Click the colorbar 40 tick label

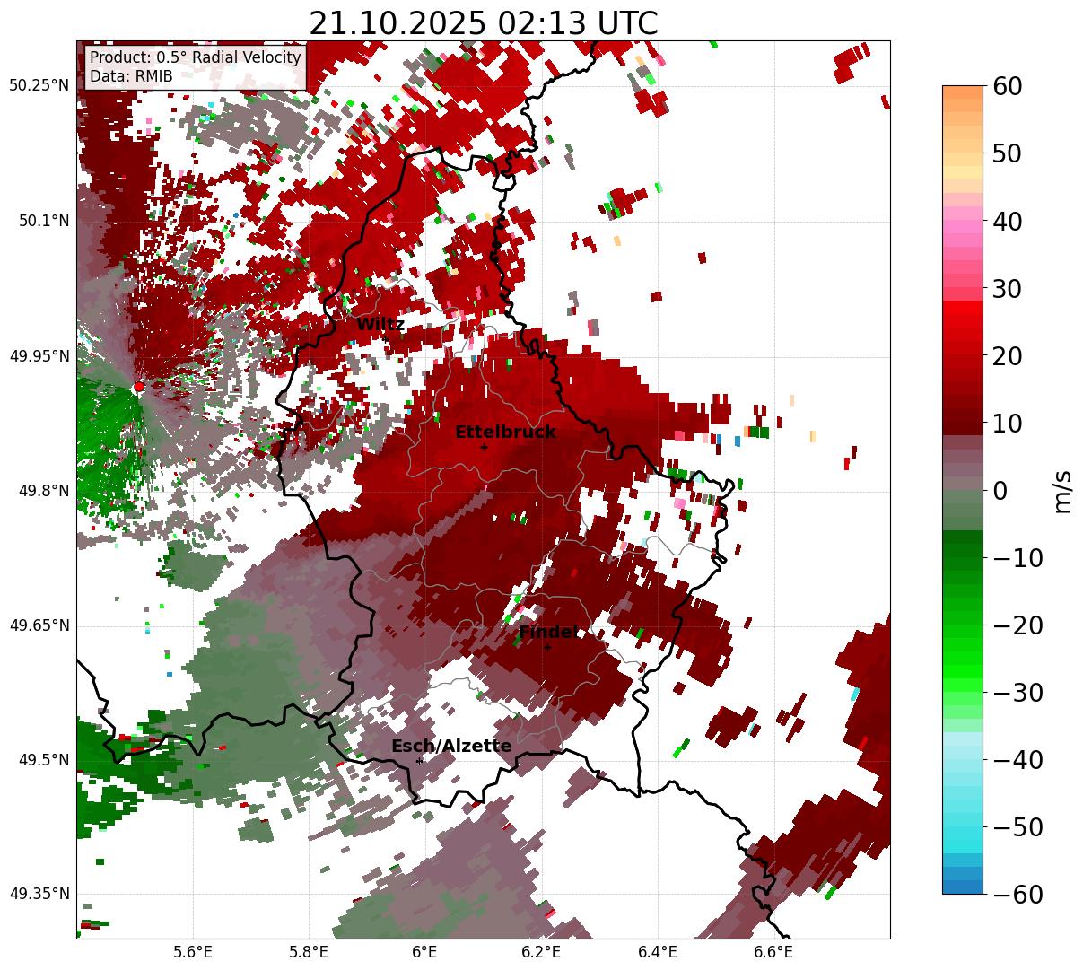(x=1007, y=221)
